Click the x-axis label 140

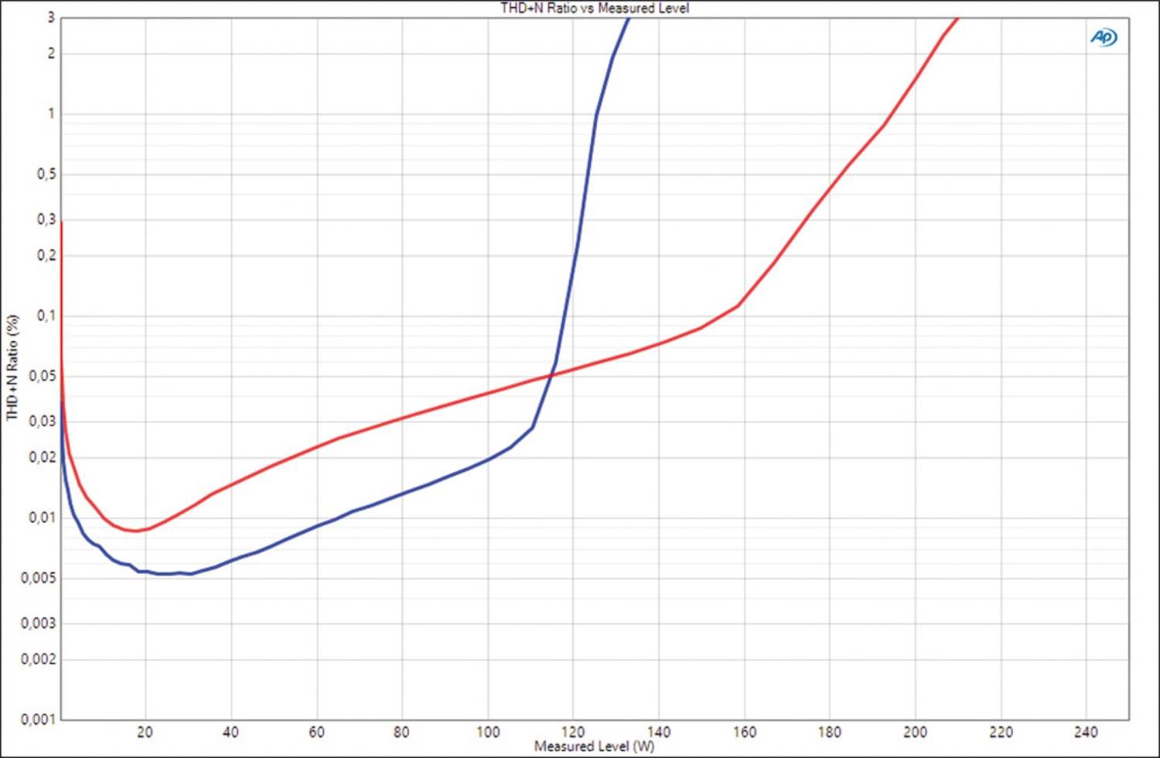tap(659, 732)
